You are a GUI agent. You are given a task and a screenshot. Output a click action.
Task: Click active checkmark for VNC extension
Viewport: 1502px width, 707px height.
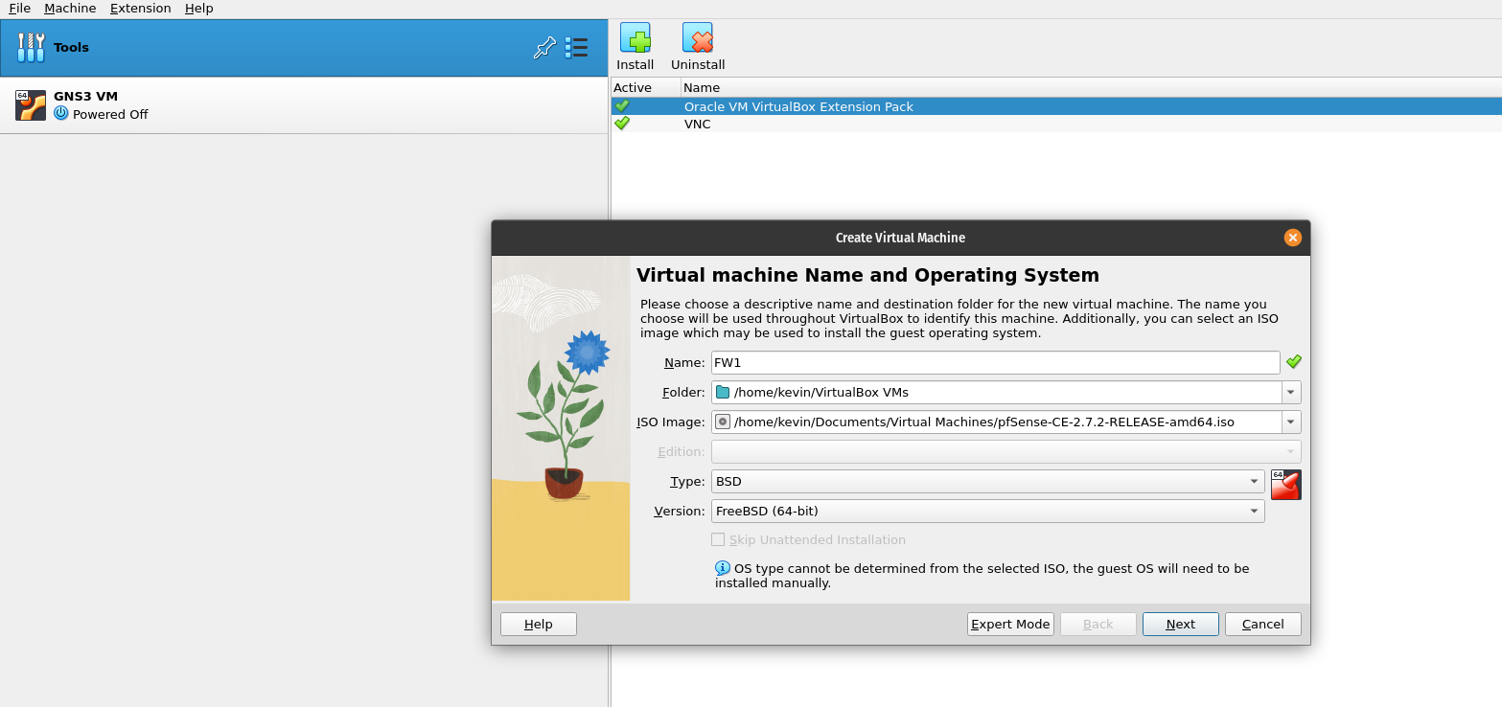point(622,124)
